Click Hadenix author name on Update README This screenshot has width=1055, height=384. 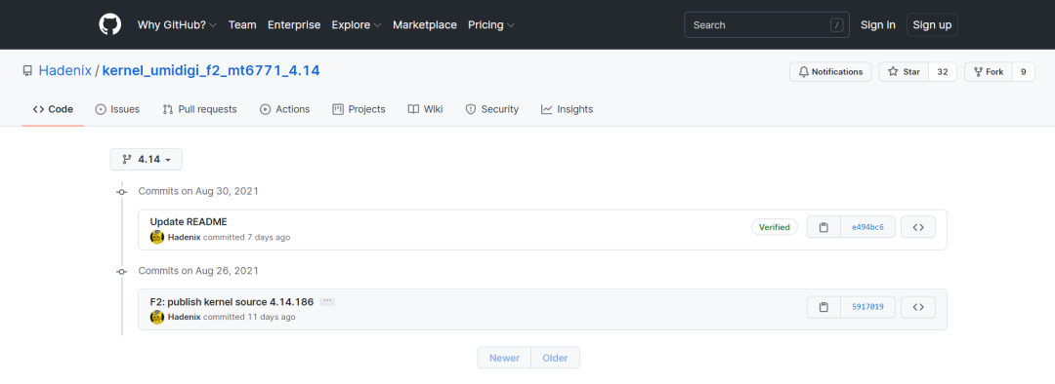tap(185, 237)
